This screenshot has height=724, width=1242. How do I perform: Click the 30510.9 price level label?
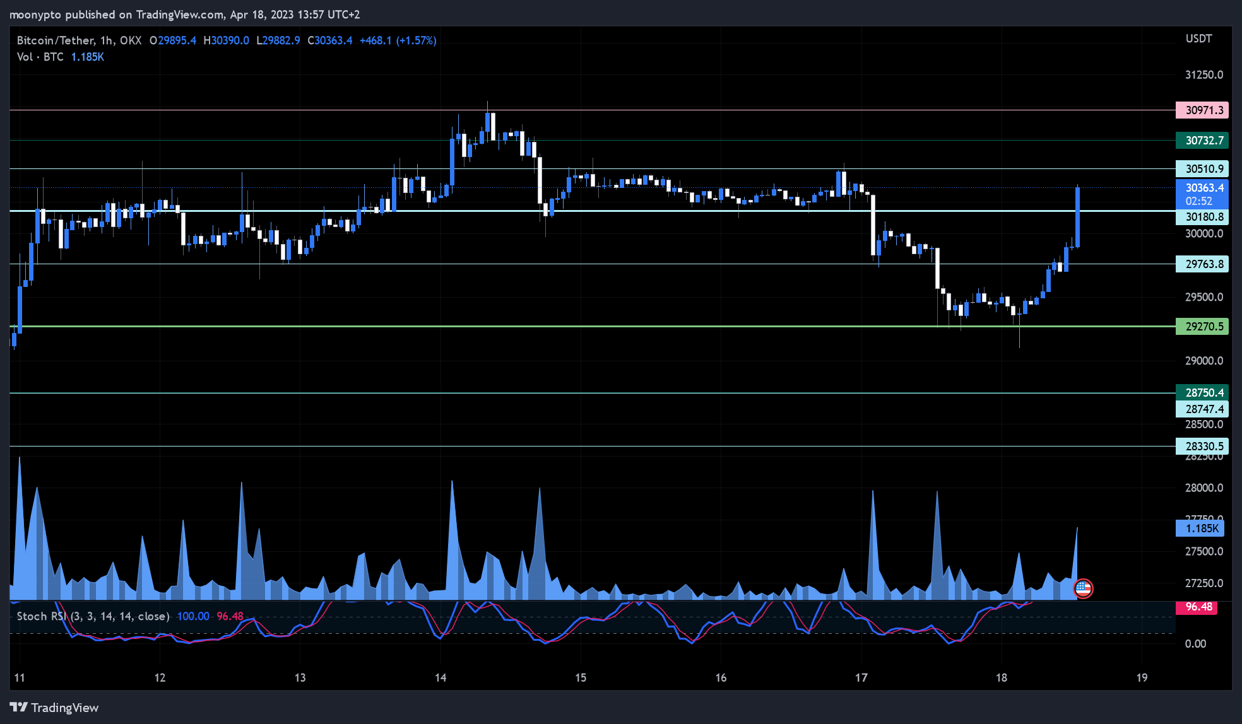coord(1202,169)
